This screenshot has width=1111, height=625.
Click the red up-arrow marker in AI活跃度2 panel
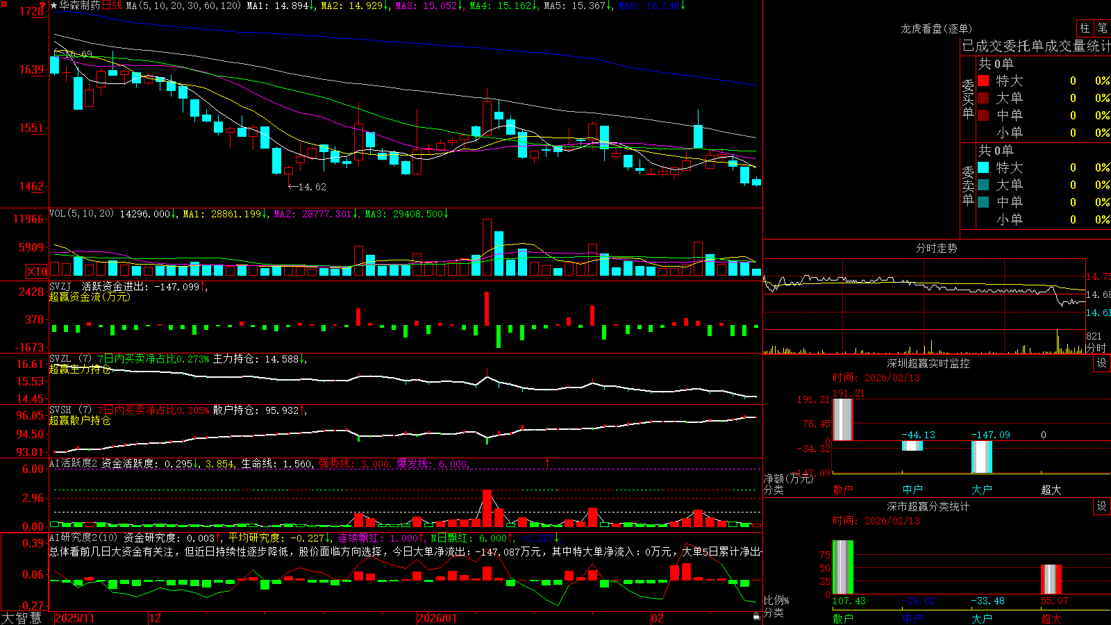[548, 462]
